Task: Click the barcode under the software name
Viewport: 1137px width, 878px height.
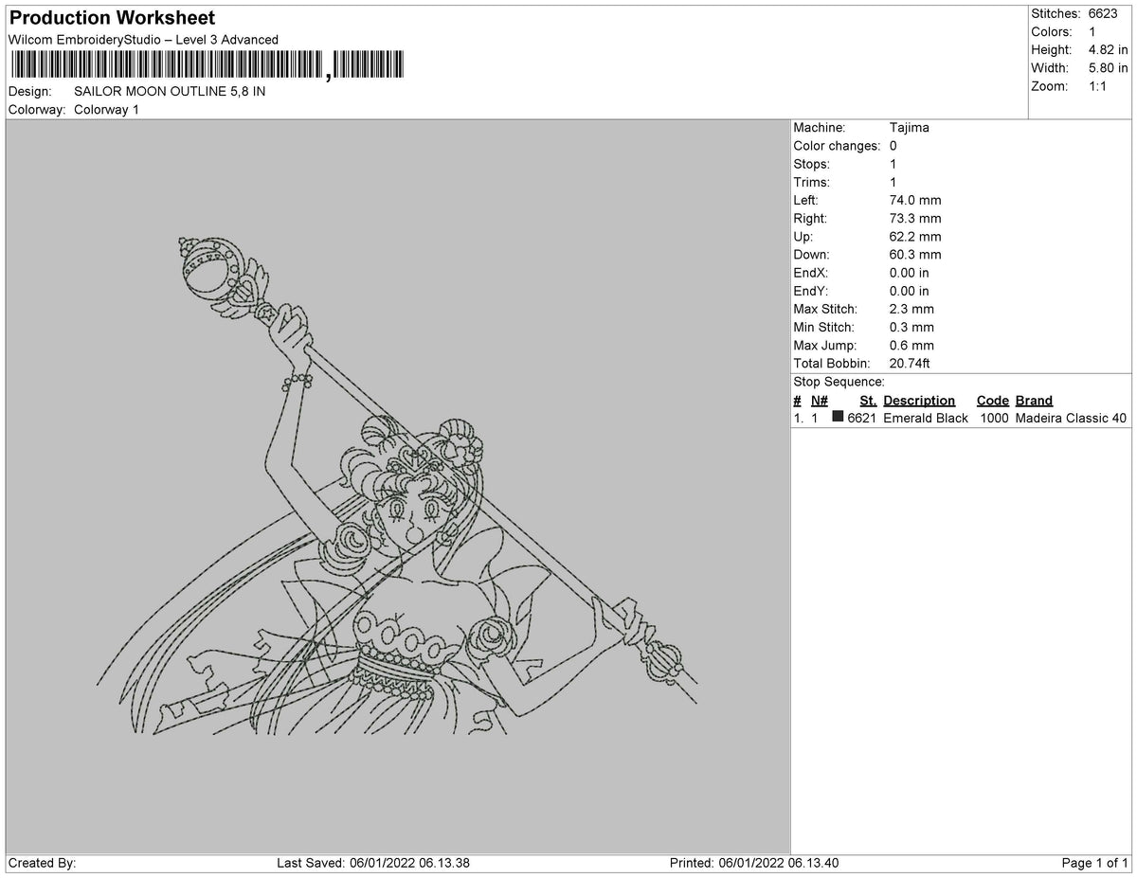Action: 206,65
